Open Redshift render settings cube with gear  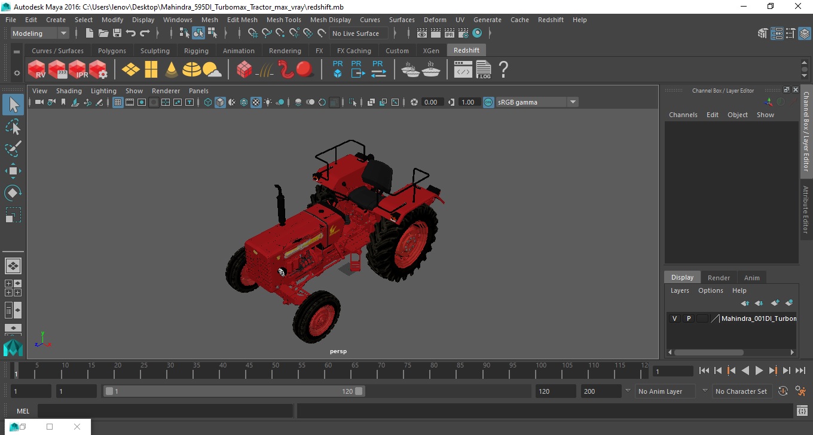click(x=98, y=70)
